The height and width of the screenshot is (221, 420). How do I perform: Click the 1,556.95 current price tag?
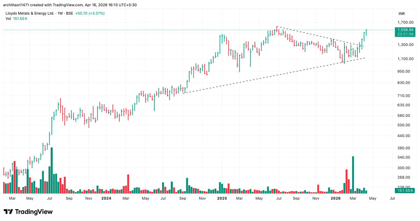click(x=405, y=30)
